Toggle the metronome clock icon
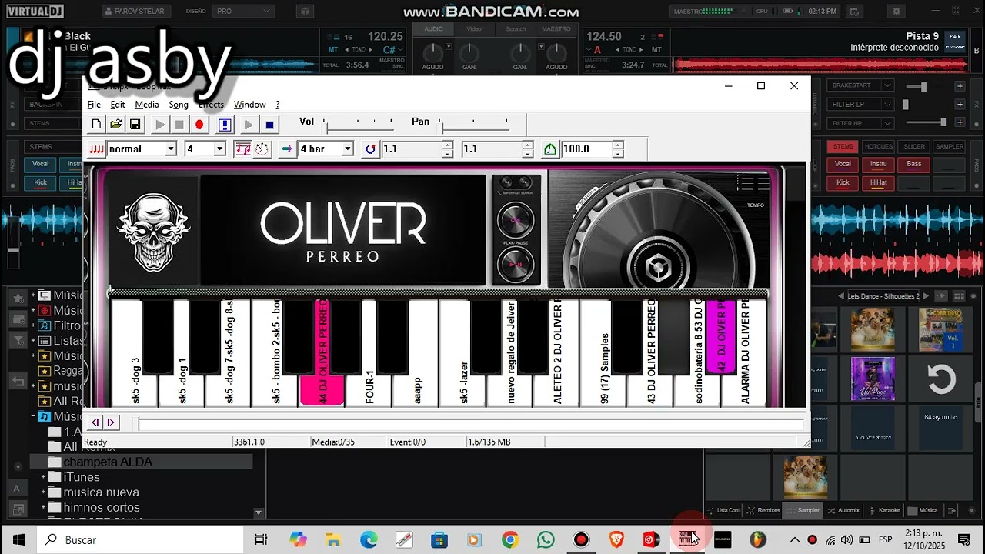The image size is (985, 554). tap(262, 149)
